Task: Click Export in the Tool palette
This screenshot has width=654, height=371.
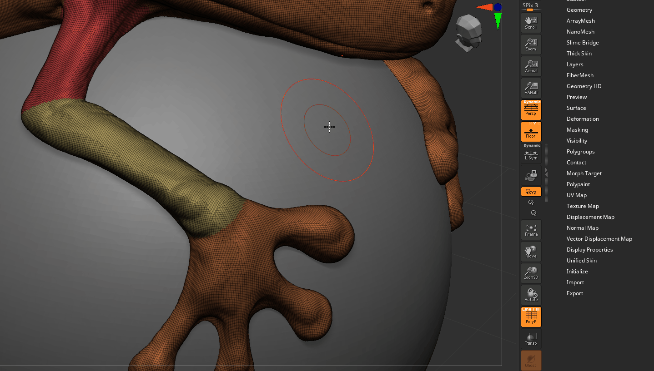Action: click(574, 293)
